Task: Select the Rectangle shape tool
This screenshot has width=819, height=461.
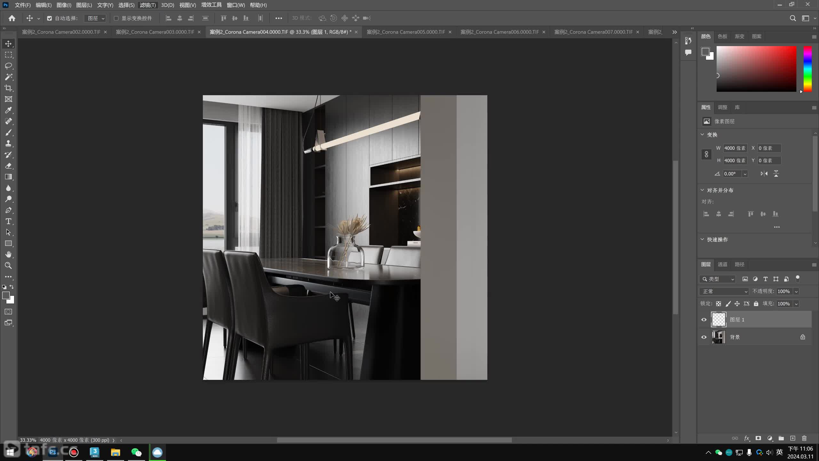Action: click(9, 243)
